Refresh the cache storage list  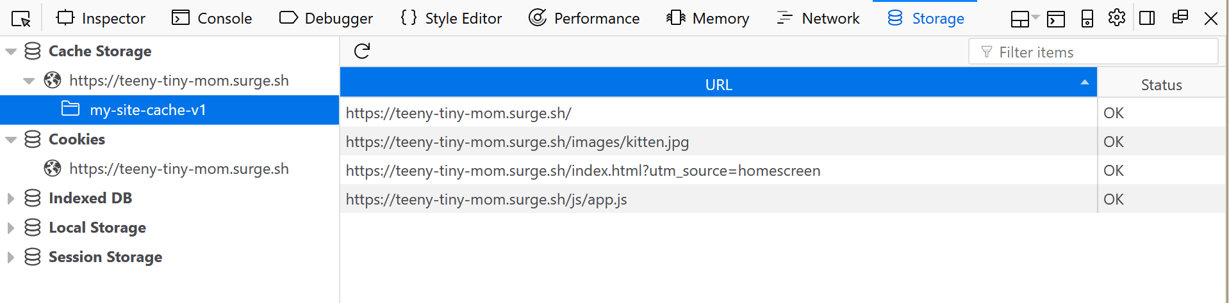click(362, 51)
